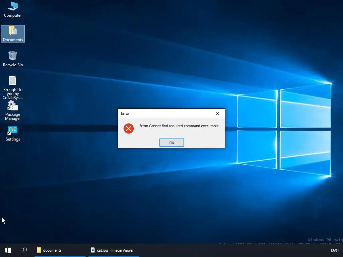Close the Error dialog with the X button
The image size is (343, 257).
coord(217,113)
